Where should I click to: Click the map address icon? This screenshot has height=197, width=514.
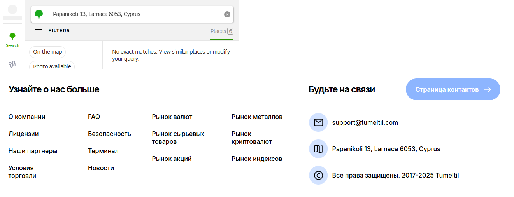pyautogui.click(x=318, y=149)
